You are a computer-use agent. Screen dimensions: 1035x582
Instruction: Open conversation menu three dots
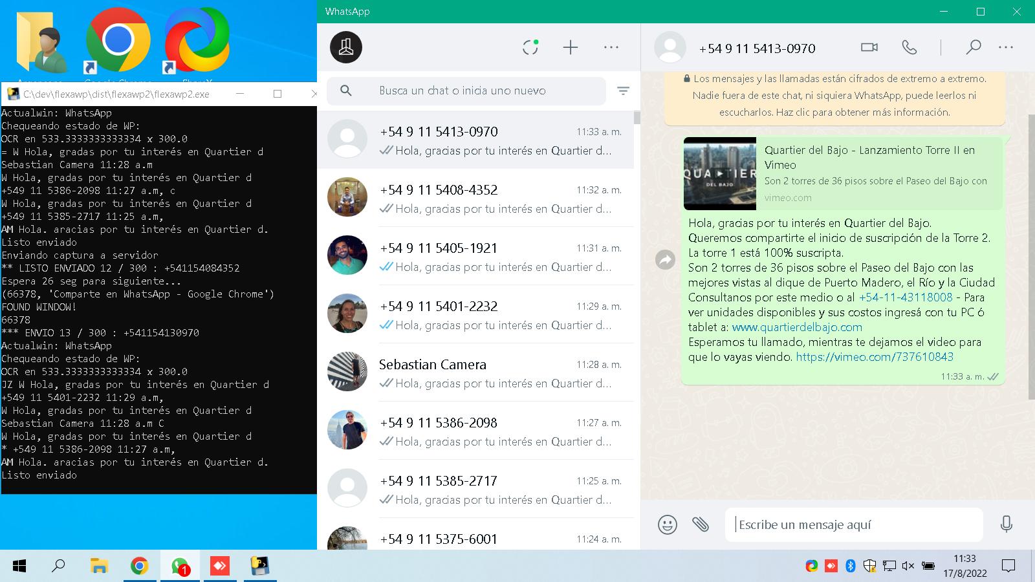(1006, 47)
